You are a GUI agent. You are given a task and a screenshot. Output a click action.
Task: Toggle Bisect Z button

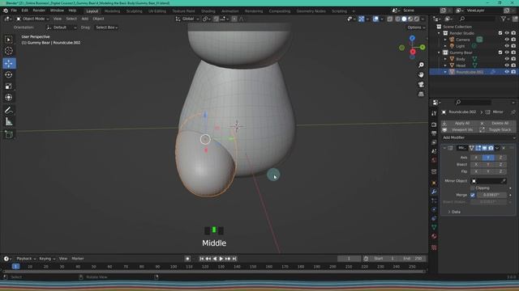[x=500, y=164]
